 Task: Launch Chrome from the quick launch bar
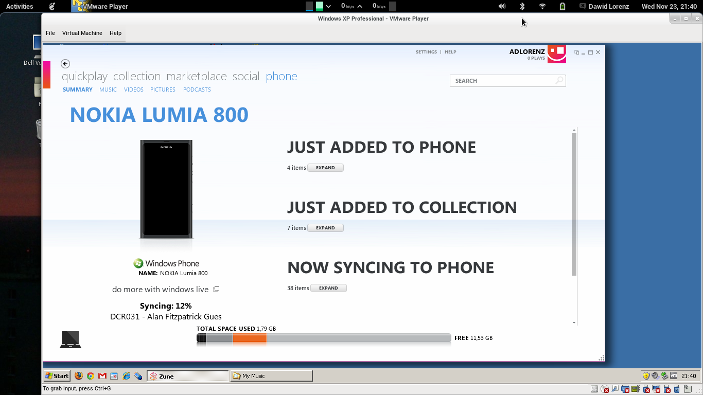click(91, 376)
